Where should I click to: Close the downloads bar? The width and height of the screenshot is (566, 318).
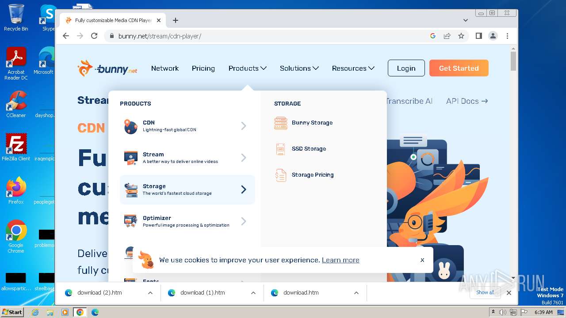pos(509,293)
